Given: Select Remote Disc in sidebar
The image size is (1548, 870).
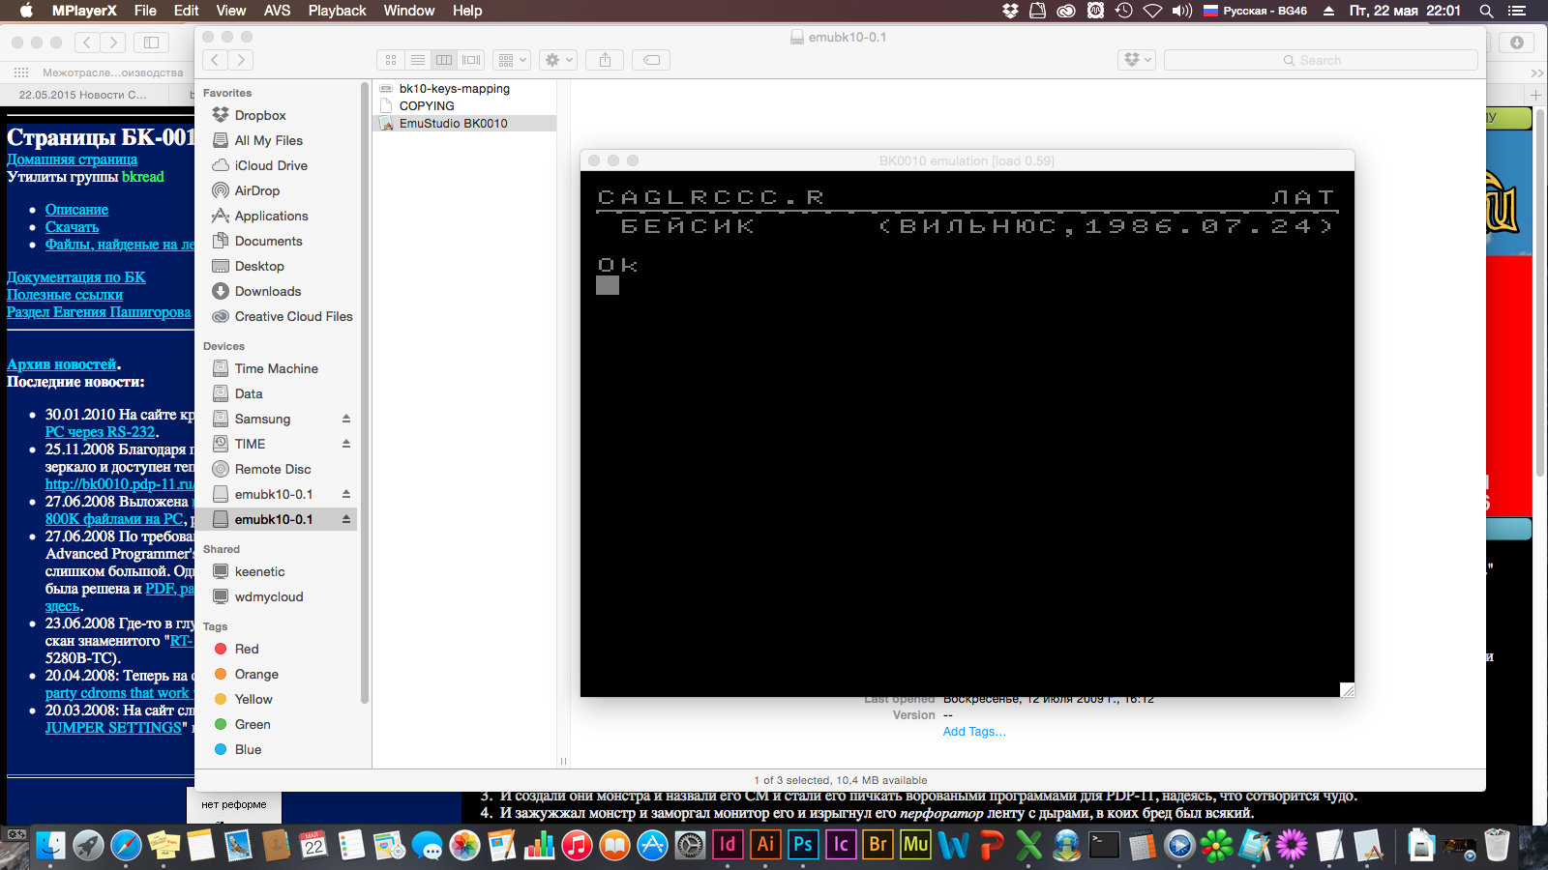Looking at the screenshot, I should coord(273,469).
